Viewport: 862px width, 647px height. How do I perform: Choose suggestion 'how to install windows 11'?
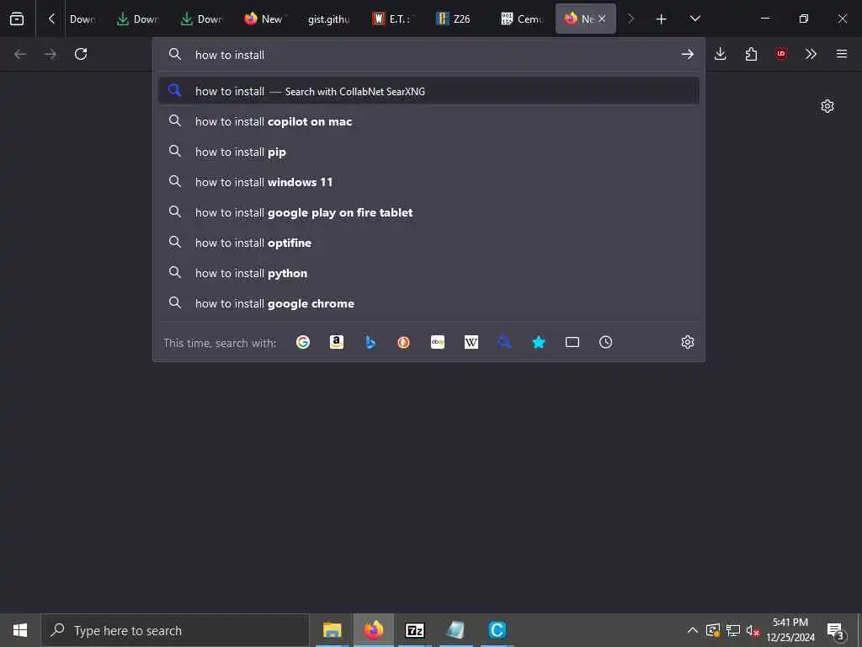pyautogui.click(x=428, y=182)
